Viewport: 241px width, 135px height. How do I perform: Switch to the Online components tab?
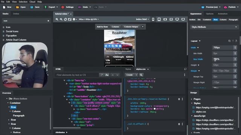pyautogui.click(x=16, y=14)
